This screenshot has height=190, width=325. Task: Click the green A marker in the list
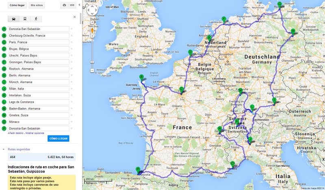point(4,29)
